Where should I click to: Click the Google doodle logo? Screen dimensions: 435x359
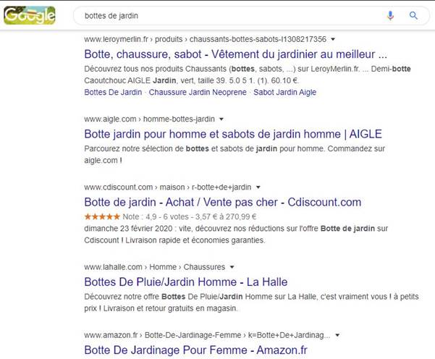[x=30, y=15]
